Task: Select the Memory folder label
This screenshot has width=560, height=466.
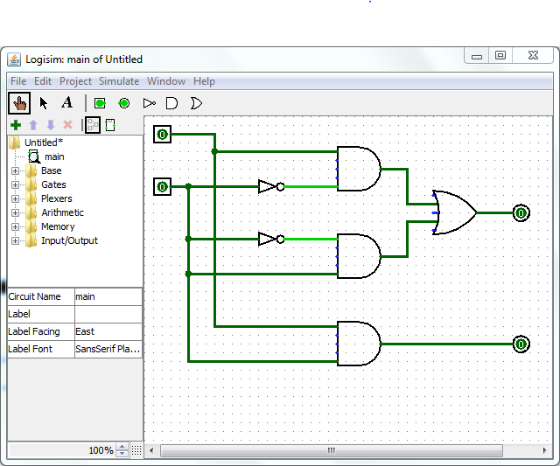Action: coord(58,226)
